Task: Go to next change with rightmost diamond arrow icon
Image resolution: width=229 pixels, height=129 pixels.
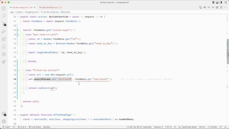Action: pos(213,7)
